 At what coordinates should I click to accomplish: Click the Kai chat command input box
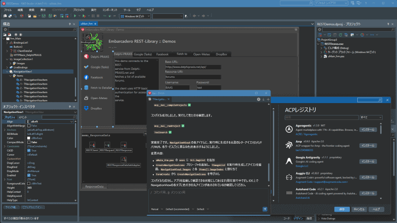click(209, 197)
